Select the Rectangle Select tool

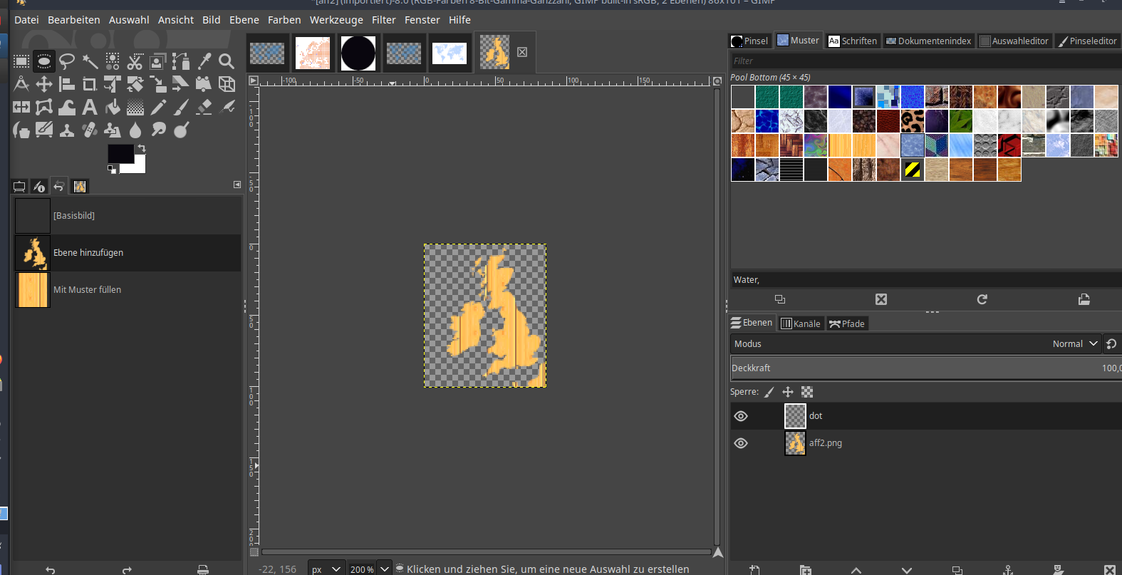[x=21, y=61]
